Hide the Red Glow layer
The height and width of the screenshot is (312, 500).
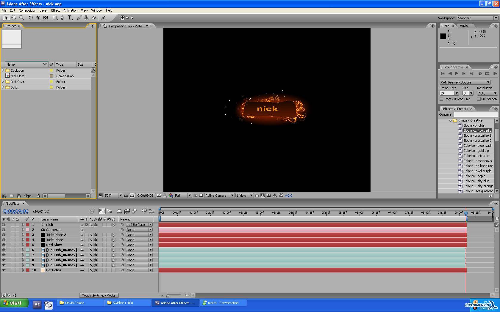click(x=4, y=245)
